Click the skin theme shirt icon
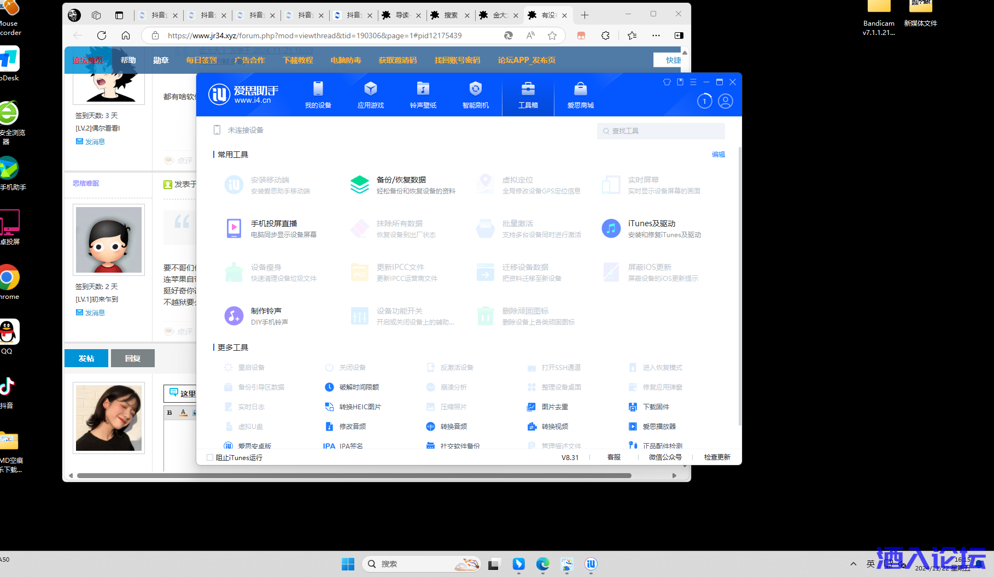The height and width of the screenshot is (577, 994). (x=666, y=82)
